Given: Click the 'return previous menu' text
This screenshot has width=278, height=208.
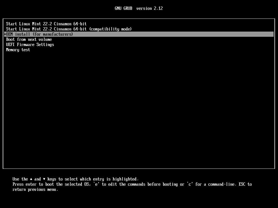Looking at the screenshot, I should 35,189.
